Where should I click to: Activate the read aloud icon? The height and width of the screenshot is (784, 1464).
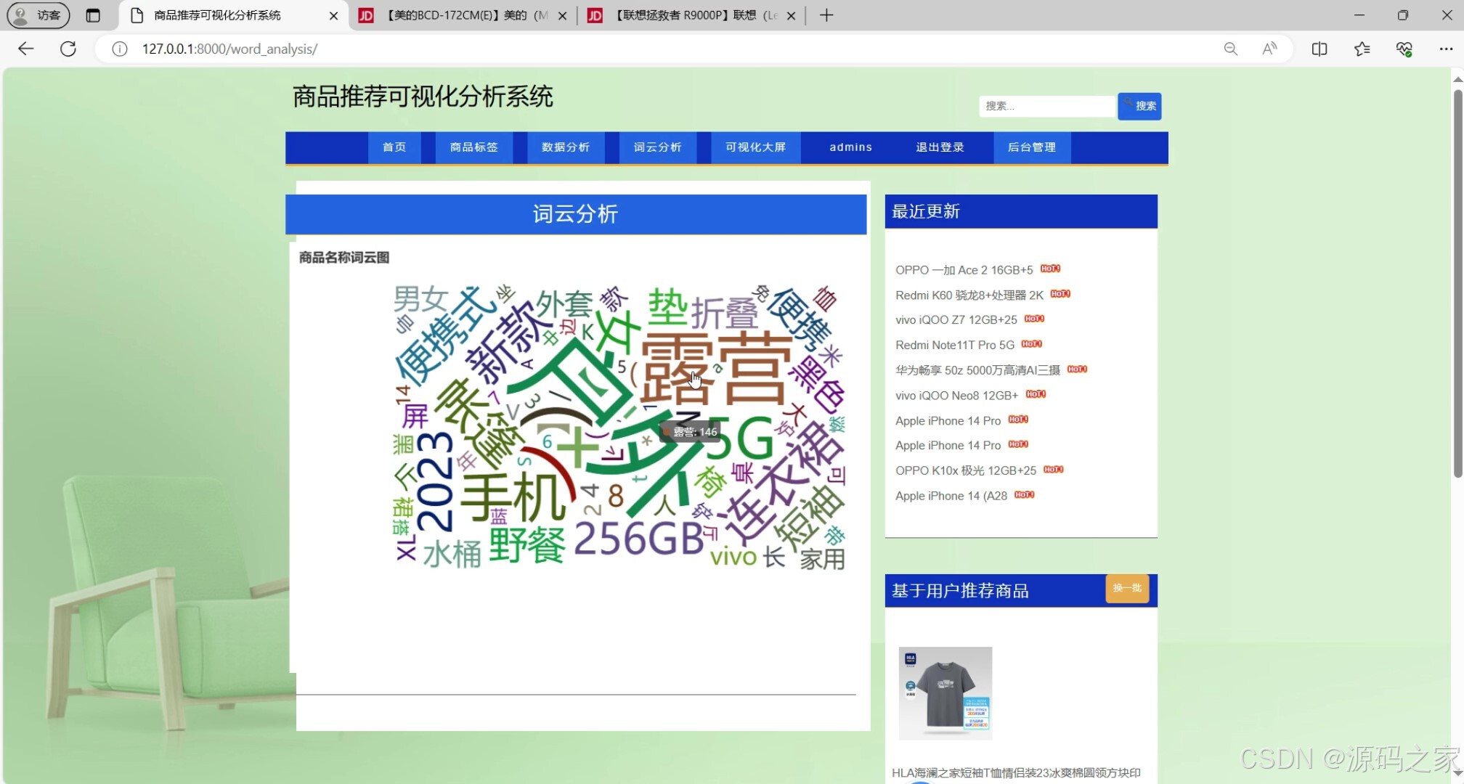(x=1269, y=49)
